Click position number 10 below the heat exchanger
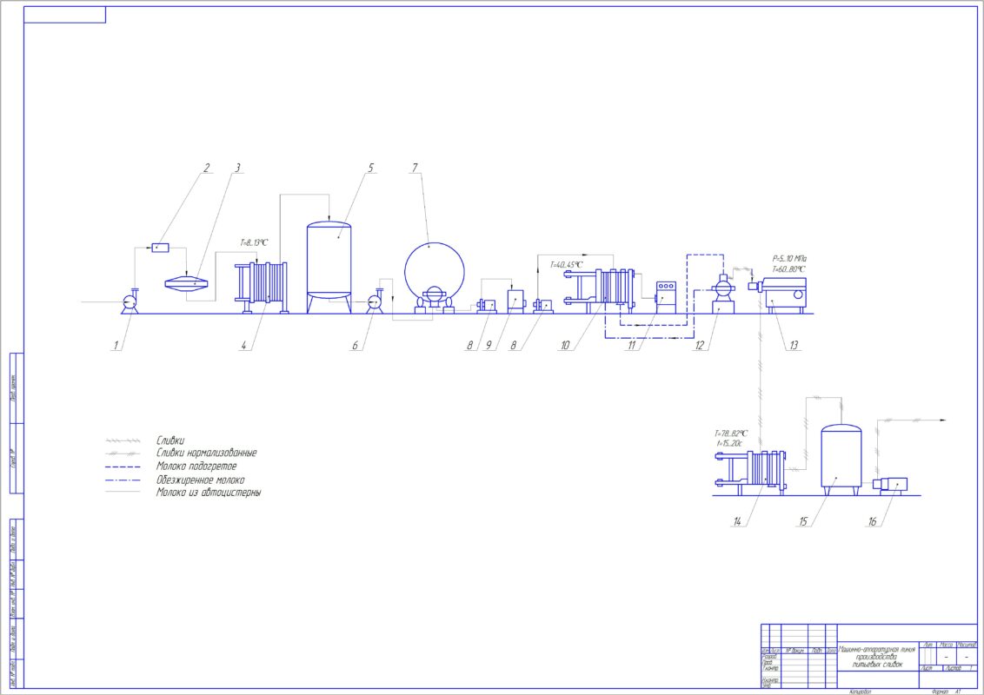Viewport: 984px width, 695px height. pyautogui.click(x=565, y=345)
